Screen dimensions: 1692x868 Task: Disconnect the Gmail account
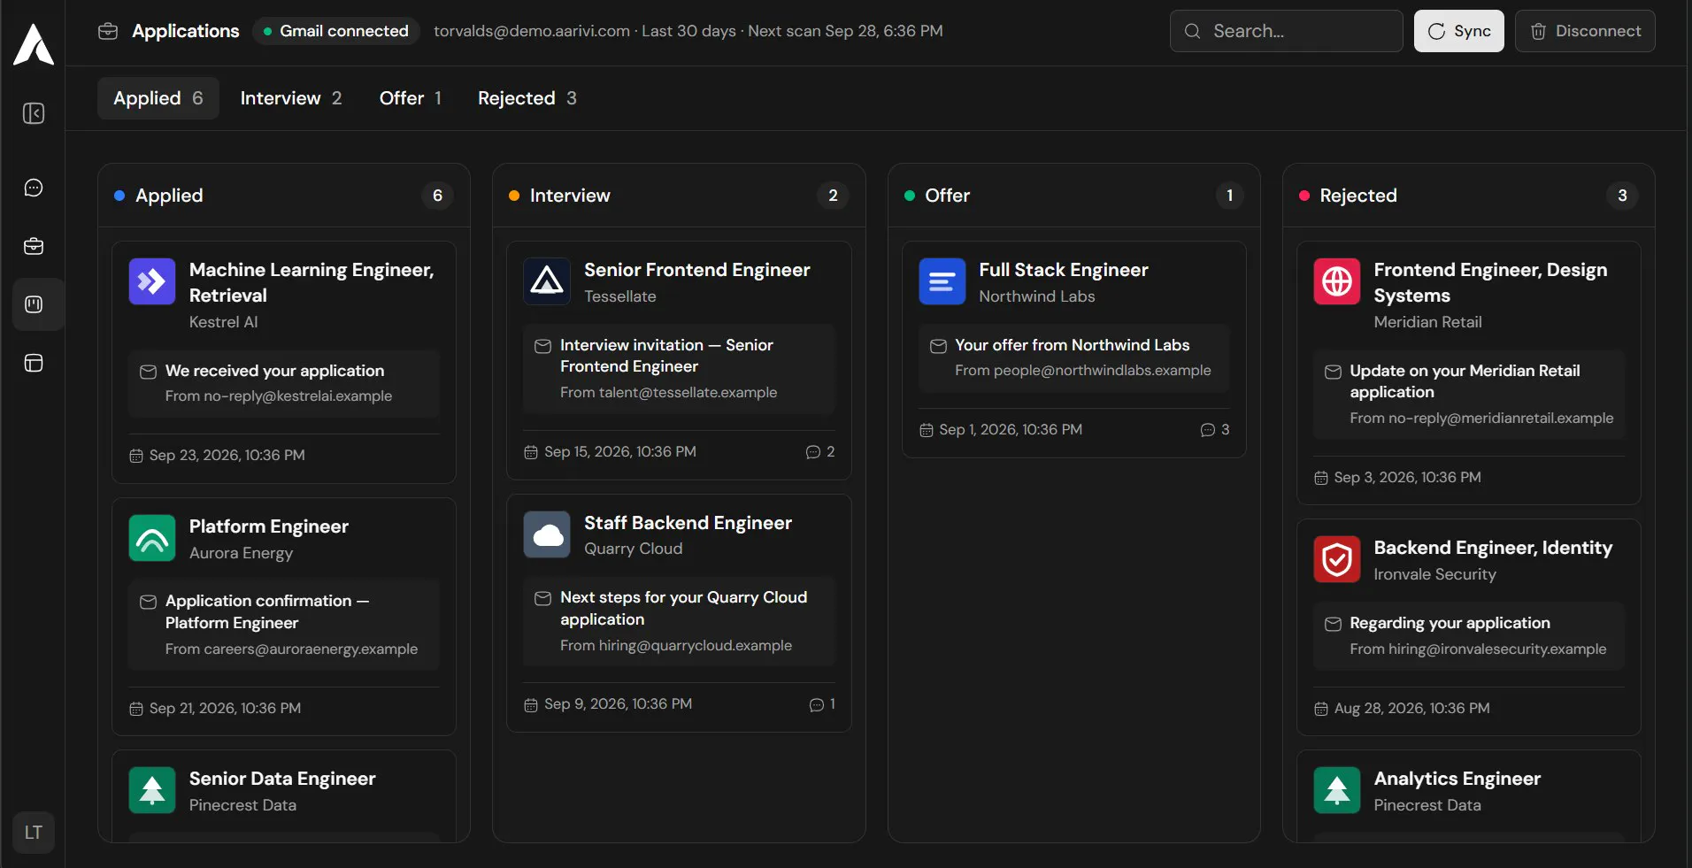pos(1585,31)
